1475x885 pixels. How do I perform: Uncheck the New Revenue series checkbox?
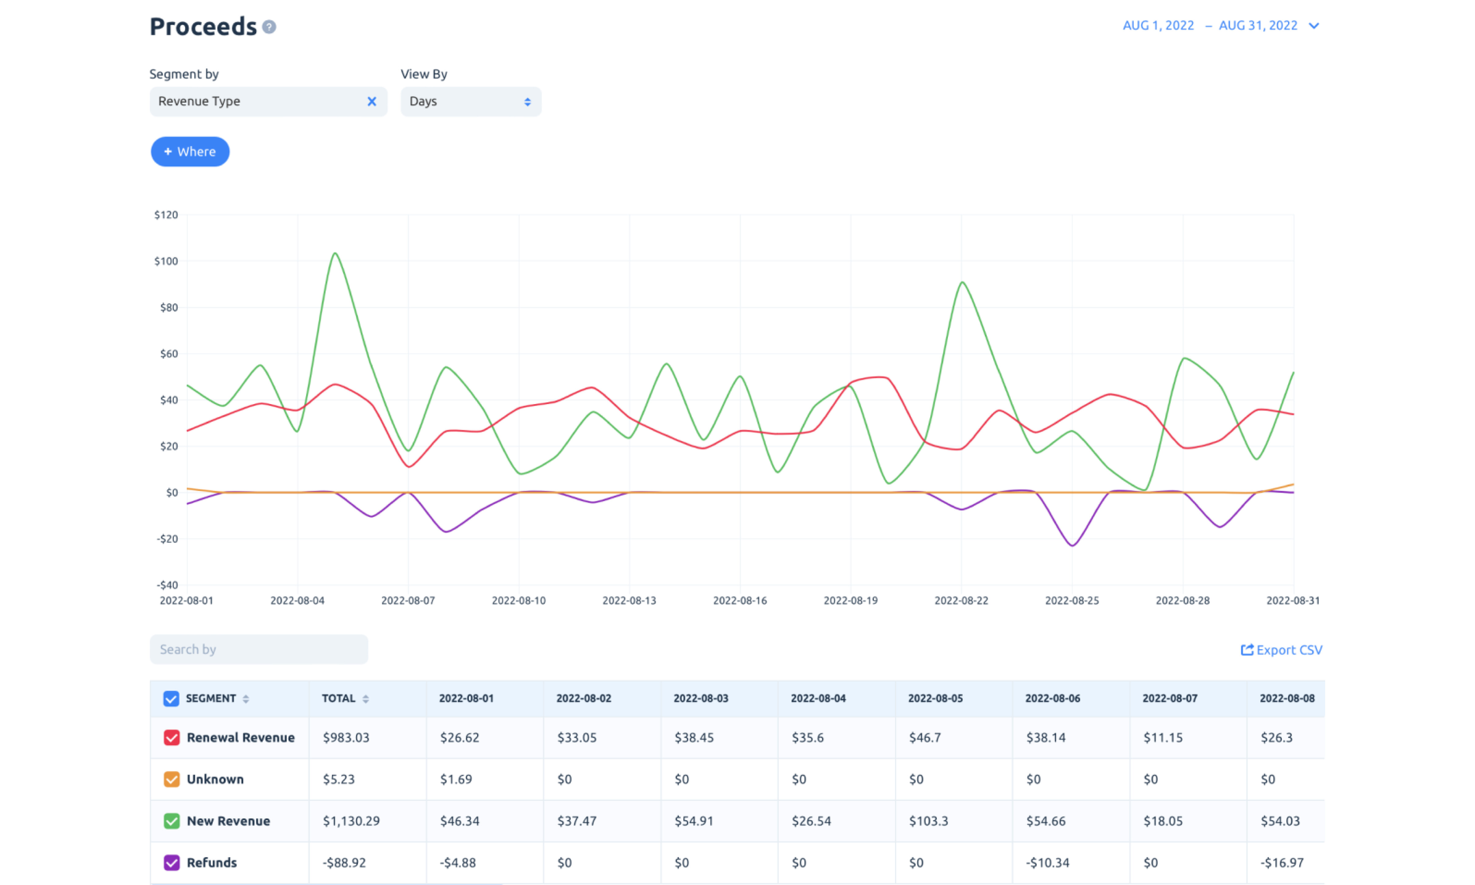172,821
